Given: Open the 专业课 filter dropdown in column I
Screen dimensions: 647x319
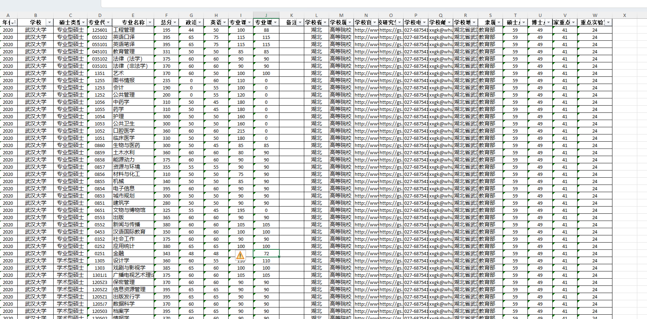Looking at the screenshot, I should click(249, 22).
